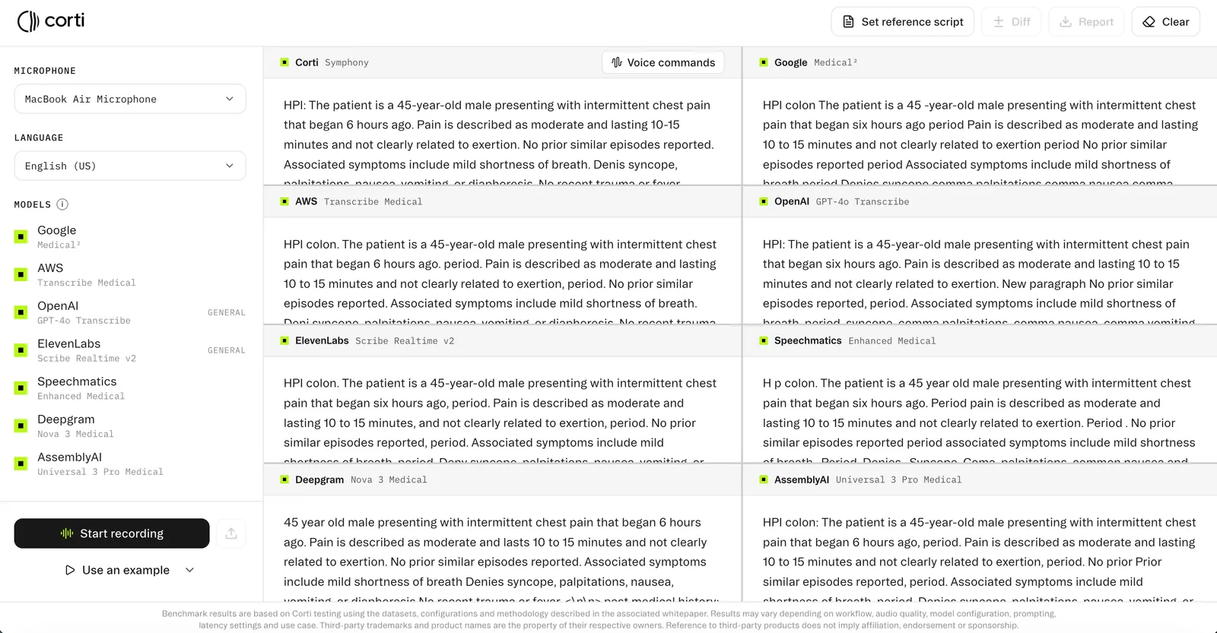Click the Corti logo icon

tap(28, 21)
